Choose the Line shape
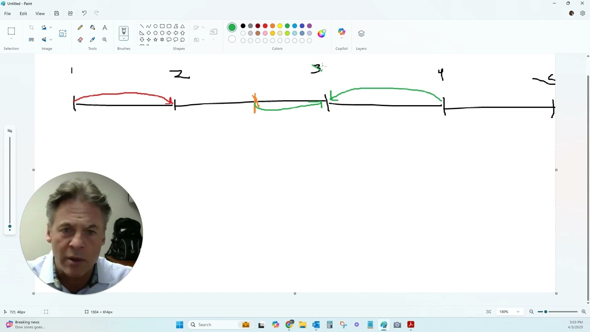This screenshot has height=332, width=590. pyautogui.click(x=142, y=26)
